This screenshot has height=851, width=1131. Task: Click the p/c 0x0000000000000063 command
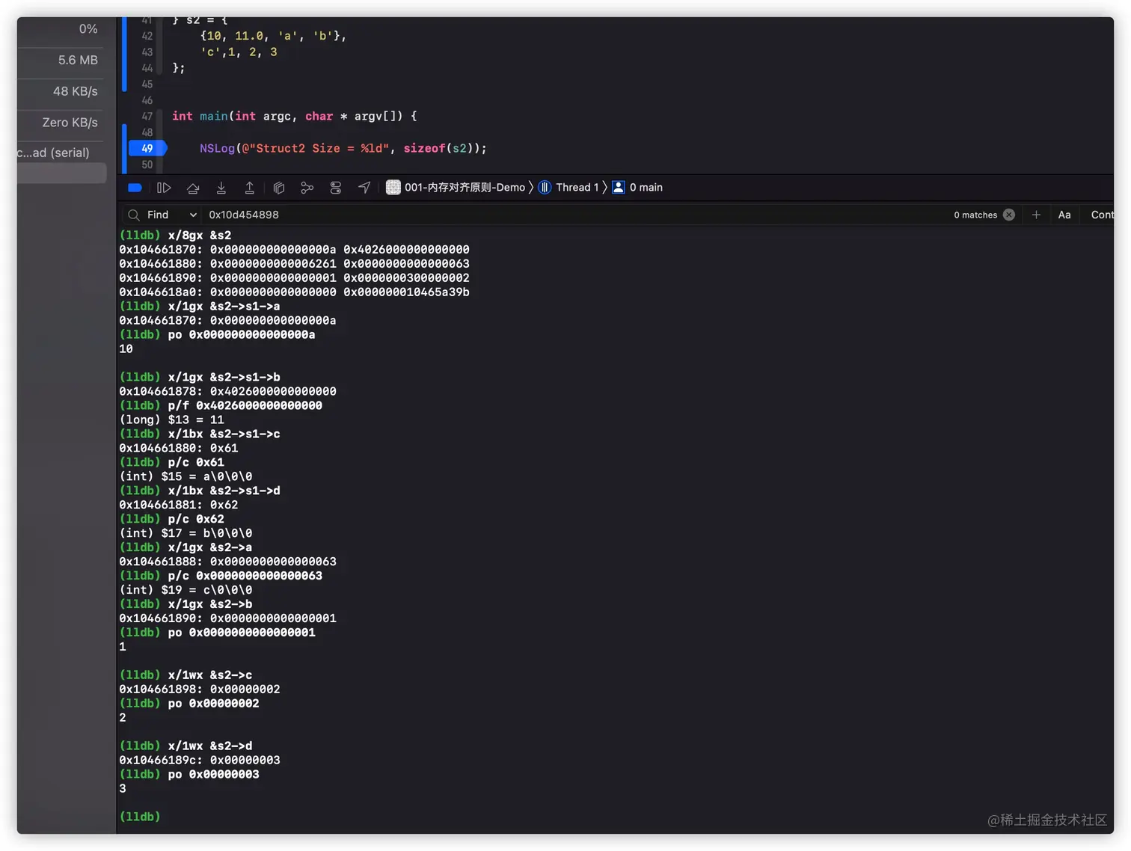pyautogui.click(x=221, y=577)
